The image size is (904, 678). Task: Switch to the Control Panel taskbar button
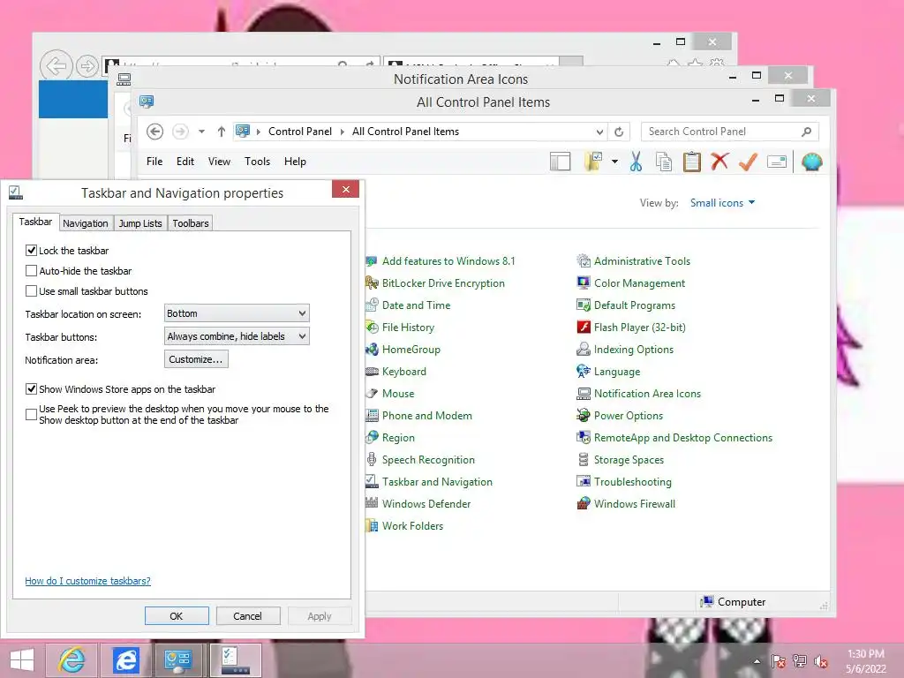point(177,660)
